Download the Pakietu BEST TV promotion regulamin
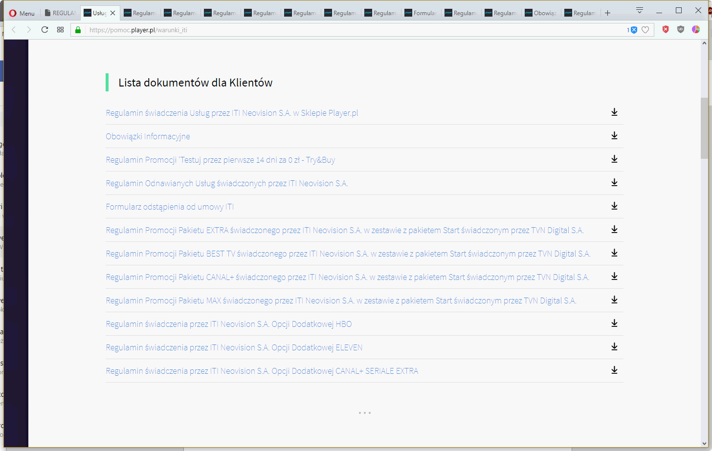 point(614,253)
